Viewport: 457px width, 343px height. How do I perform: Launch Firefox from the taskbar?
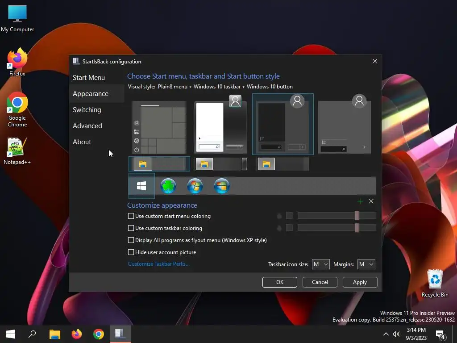[77, 334]
